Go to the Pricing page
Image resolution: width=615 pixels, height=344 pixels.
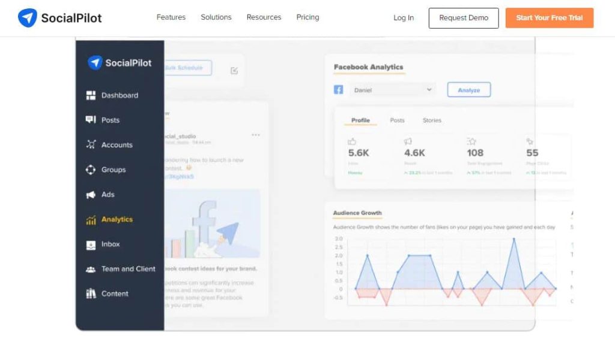click(308, 17)
